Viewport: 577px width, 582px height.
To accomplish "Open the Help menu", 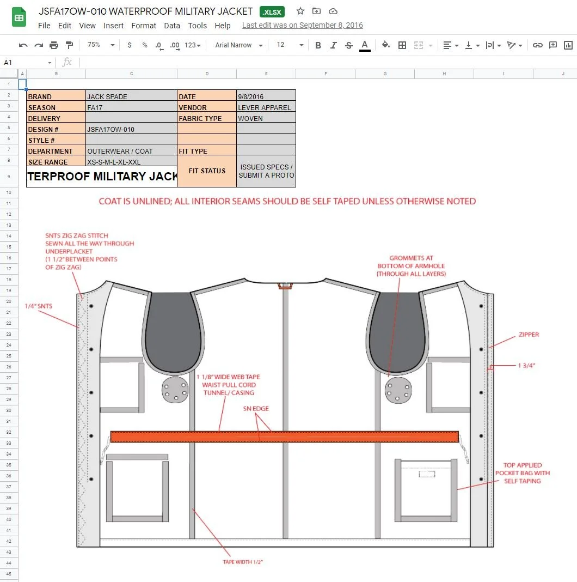I will point(223,26).
